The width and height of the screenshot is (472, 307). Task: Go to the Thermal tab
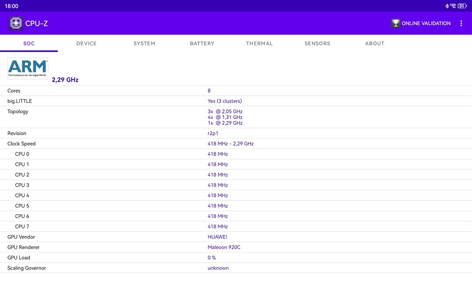(259, 43)
